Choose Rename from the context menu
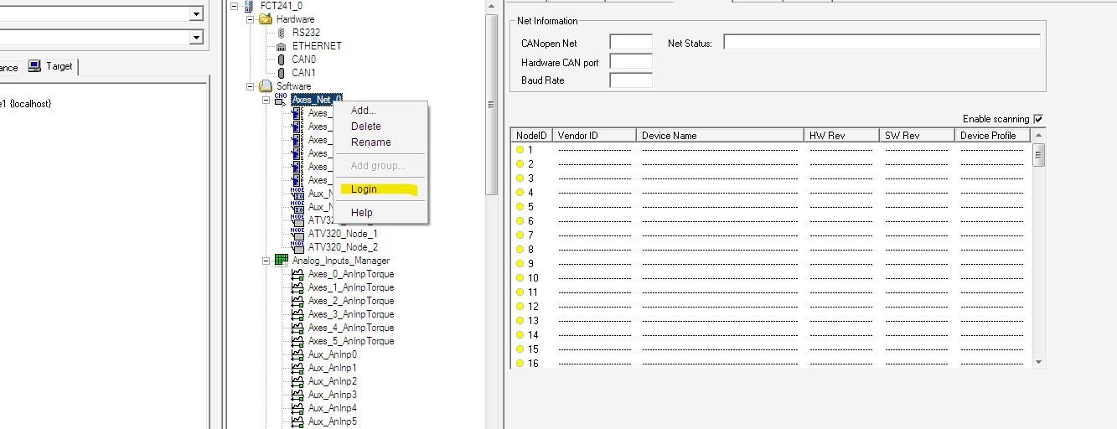Image resolution: width=1117 pixels, height=429 pixels. (370, 142)
